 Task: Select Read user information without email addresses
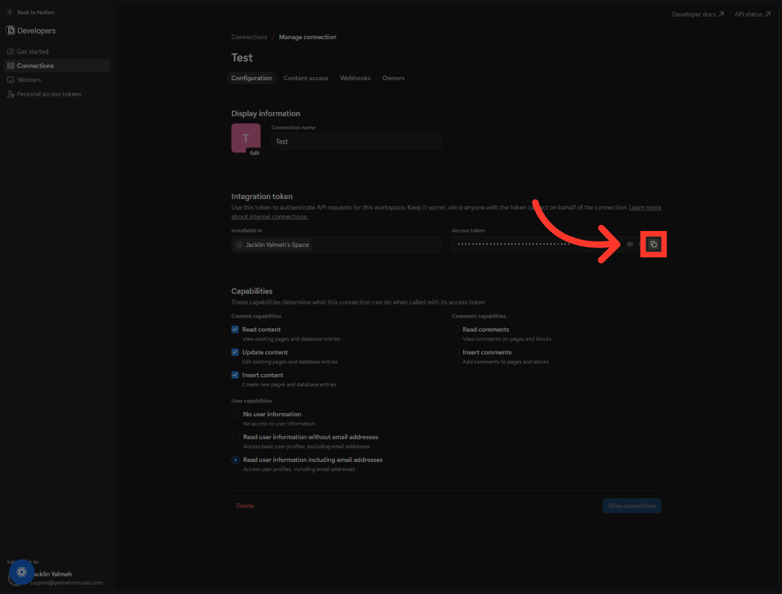coord(235,437)
